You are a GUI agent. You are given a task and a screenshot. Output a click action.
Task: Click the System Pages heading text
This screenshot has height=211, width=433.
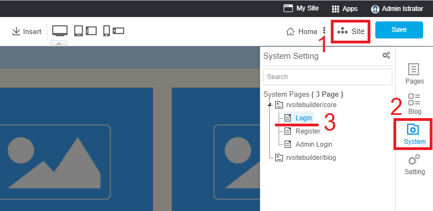click(303, 95)
